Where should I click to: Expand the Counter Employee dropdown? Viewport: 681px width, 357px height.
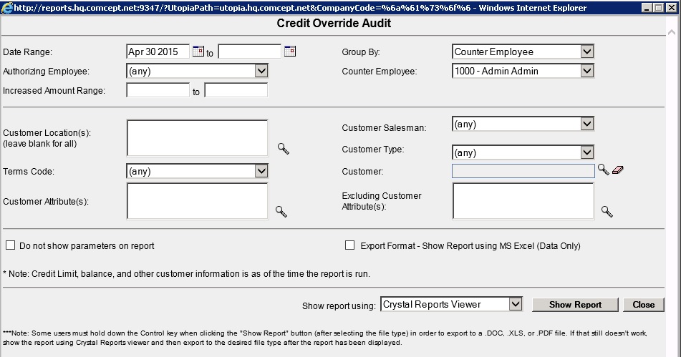[586, 71]
